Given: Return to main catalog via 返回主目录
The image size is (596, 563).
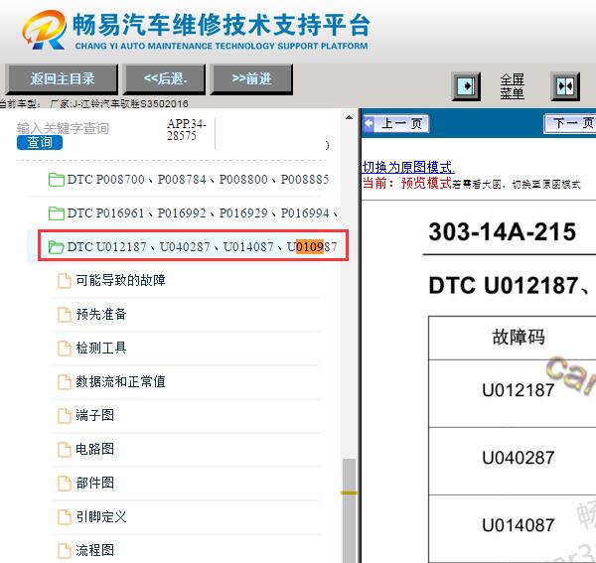Looking at the screenshot, I should 62,79.
